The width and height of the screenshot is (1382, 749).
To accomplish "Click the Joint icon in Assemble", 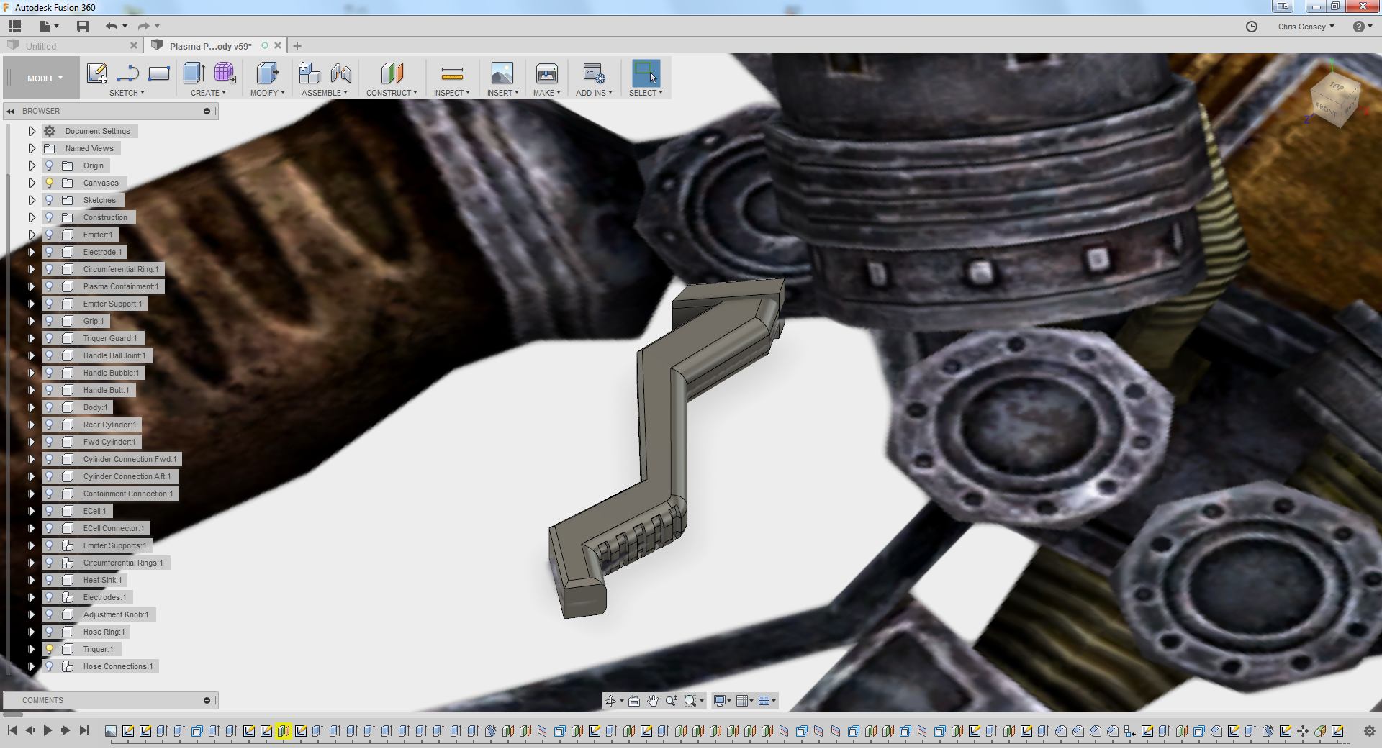I will [x=341, y=73].
